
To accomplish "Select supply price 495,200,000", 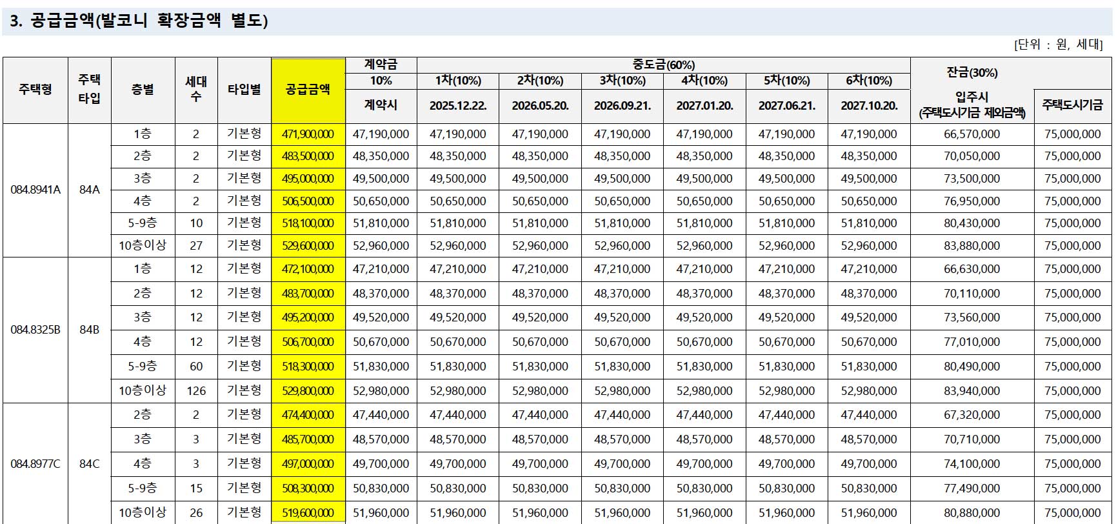I will tap(308, 317).
